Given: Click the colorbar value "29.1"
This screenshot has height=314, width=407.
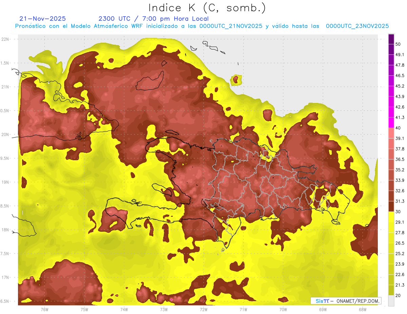Looking at the screenshot, I should click(x=400, y=222).
